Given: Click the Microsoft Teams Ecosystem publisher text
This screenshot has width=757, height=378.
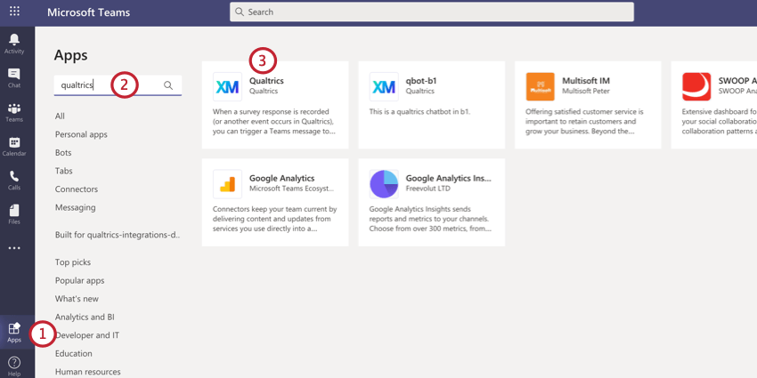Looking at the screenshot, I should pyautogui.click(x=291, y=189).
